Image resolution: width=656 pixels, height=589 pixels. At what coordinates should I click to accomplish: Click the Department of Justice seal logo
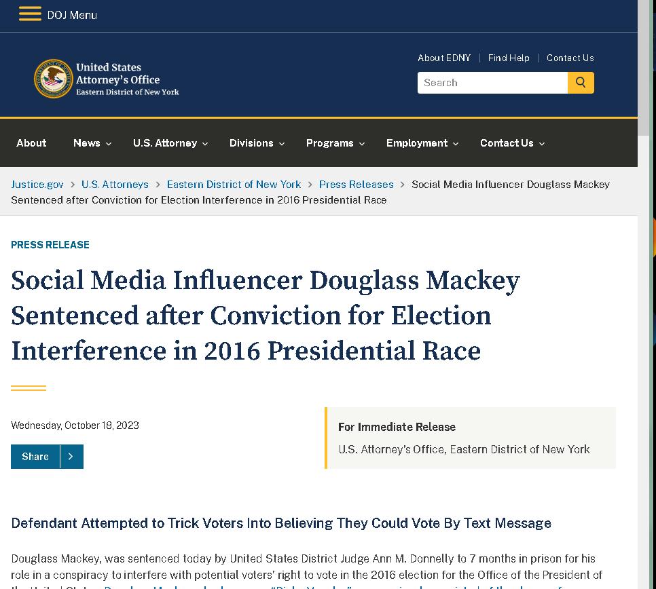[x=53, y=79]
